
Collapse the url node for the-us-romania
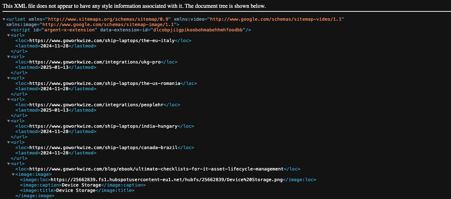click(9, 78)
